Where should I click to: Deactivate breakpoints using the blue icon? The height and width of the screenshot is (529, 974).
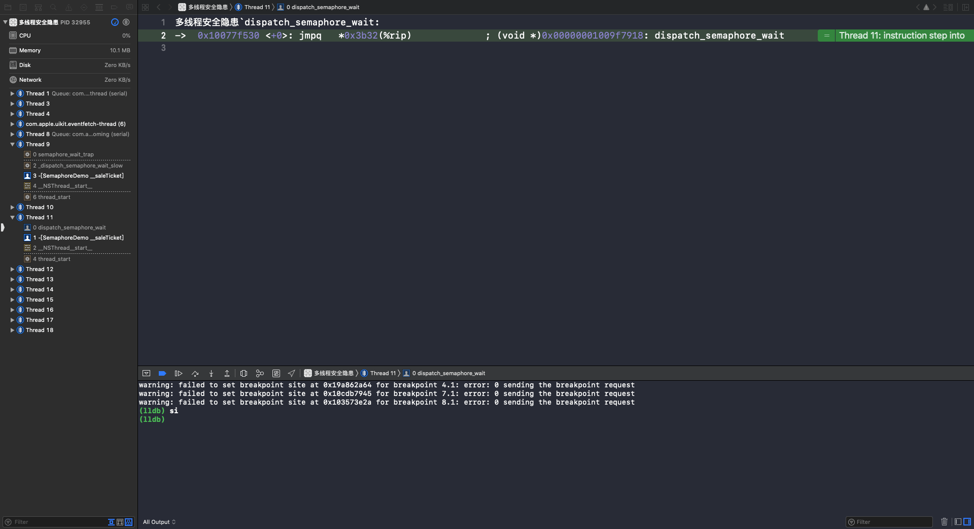point(162,373)
